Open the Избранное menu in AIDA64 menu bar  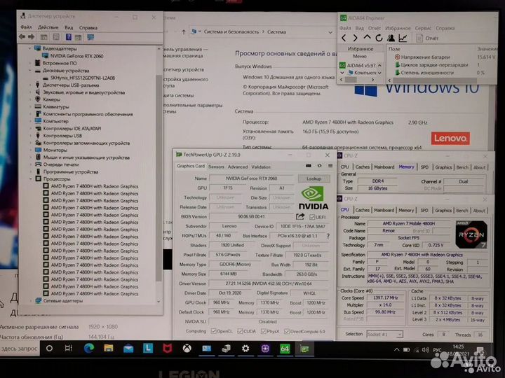point(398,28)
